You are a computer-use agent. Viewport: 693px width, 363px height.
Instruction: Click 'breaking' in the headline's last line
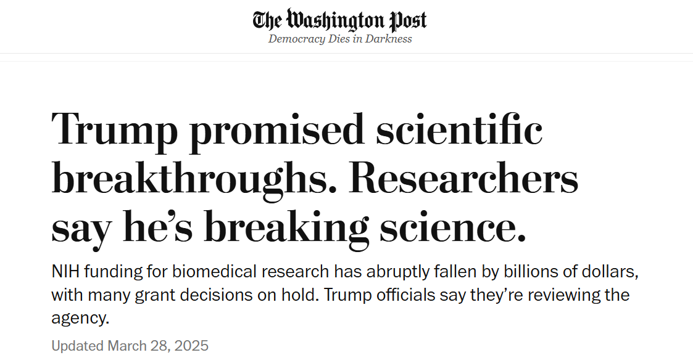pyautogui.click(x=286, y=227)
